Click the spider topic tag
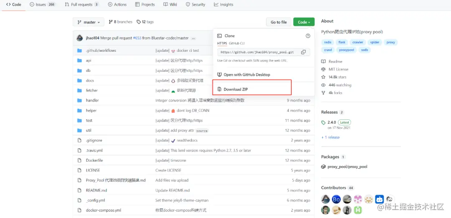 tap(375, 42)
